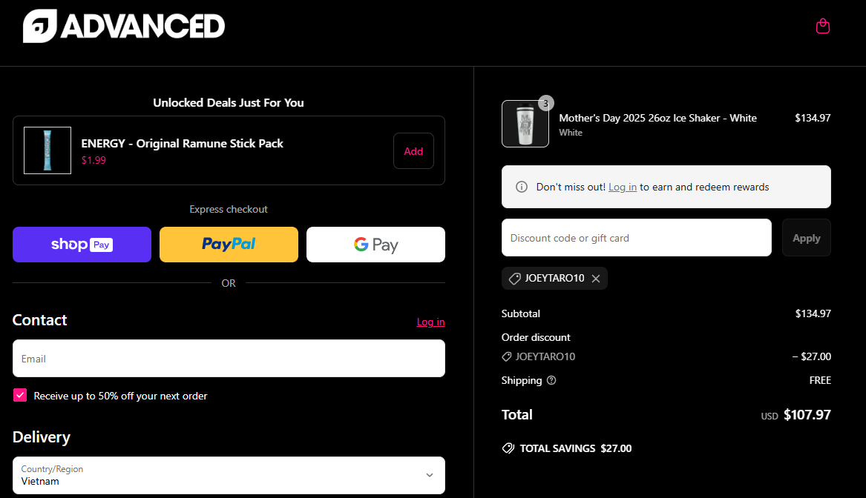Check out with Shop Pay
This screenshot has height=498, width=866.
[x=82, y=245]
